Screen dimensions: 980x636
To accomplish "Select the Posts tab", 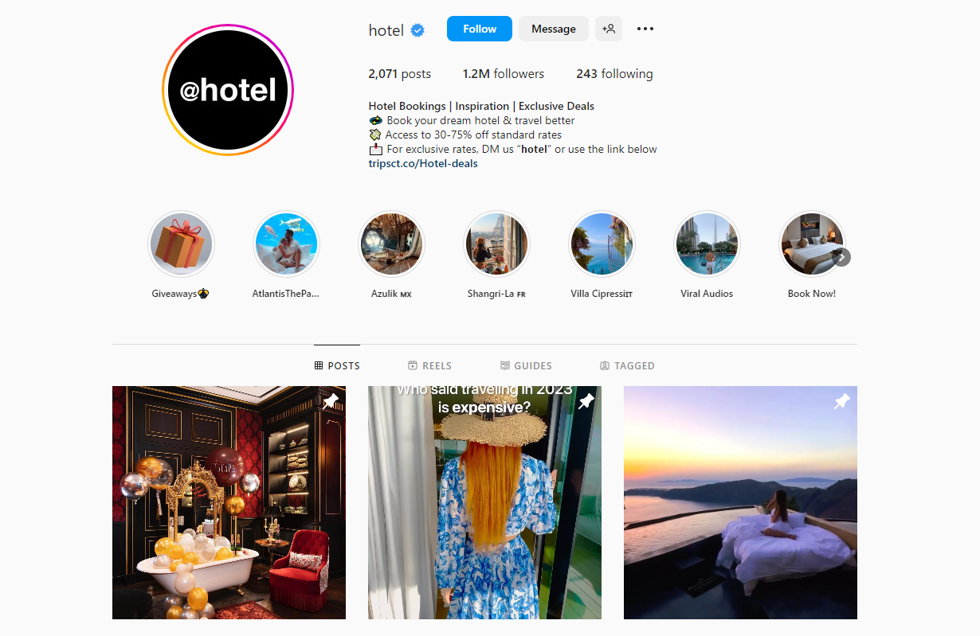I will (337, 365).
